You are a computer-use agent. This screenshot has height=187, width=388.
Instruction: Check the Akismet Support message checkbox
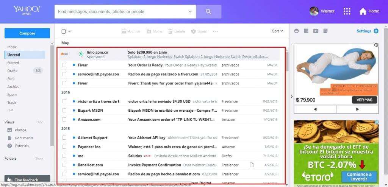tap(64, 138)
